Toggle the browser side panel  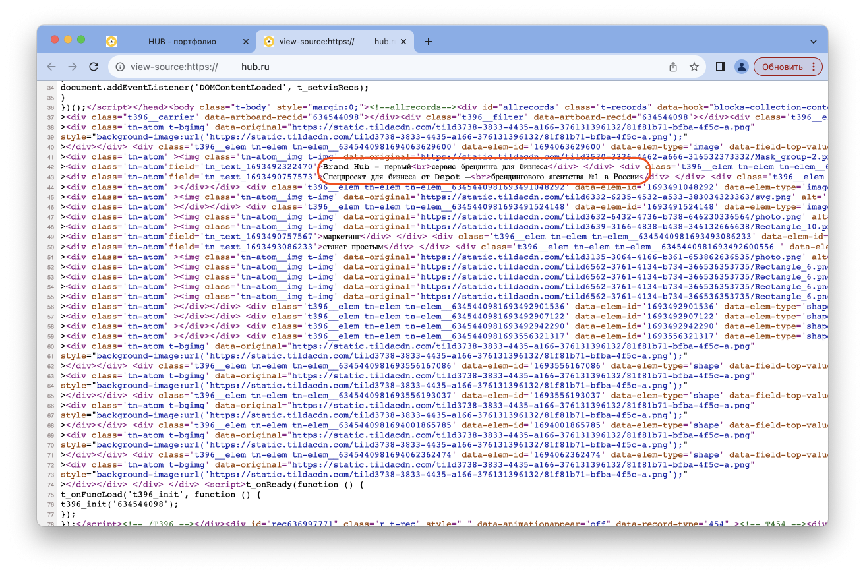[720, 67]
